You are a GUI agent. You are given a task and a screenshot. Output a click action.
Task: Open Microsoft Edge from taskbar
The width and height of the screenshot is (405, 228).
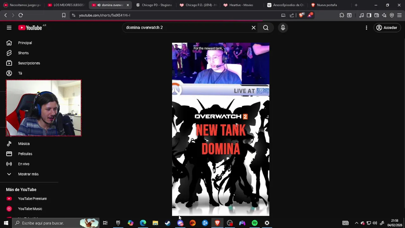point(143,223)
